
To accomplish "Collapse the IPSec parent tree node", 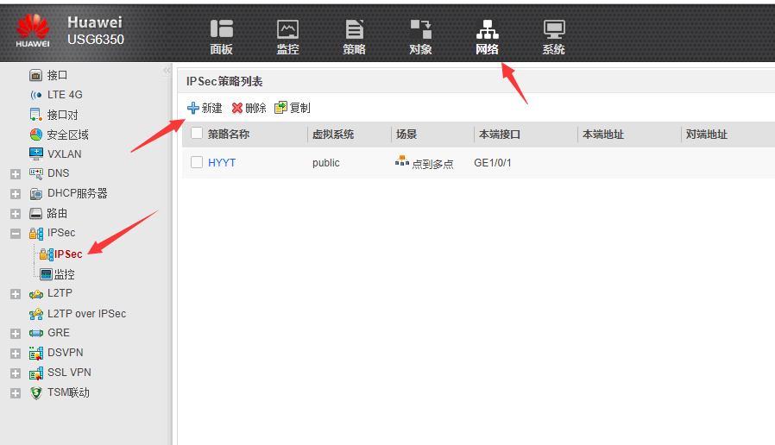I will pos(15,234).
